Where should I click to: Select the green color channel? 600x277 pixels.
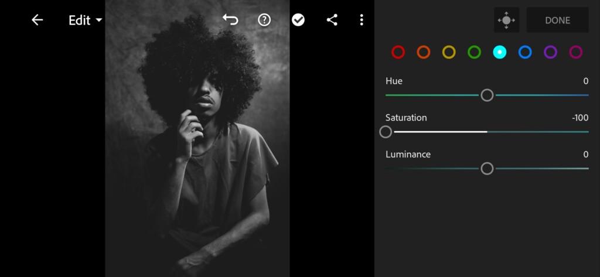tap(474, 52)
